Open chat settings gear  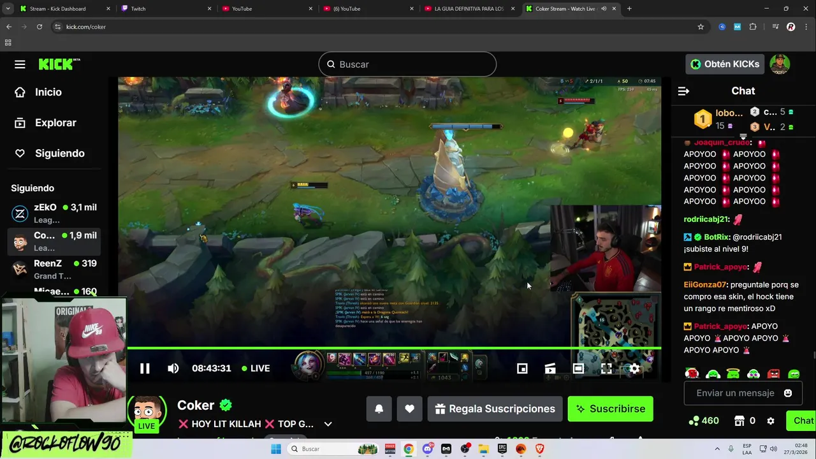pos(771,421)
